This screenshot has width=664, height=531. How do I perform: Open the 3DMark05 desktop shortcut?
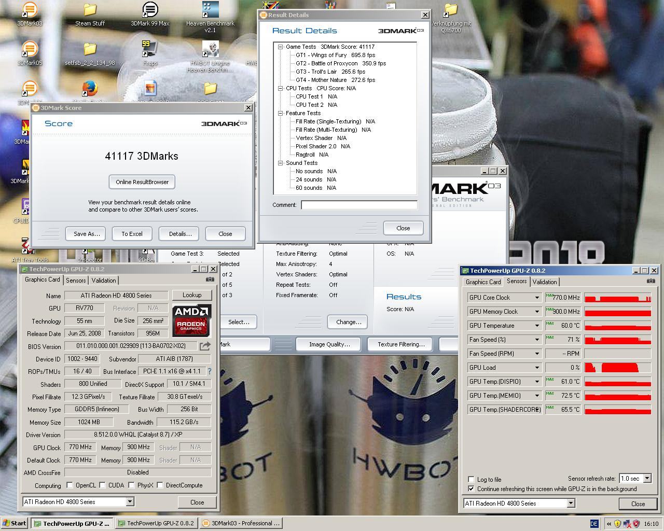point(30,53)
